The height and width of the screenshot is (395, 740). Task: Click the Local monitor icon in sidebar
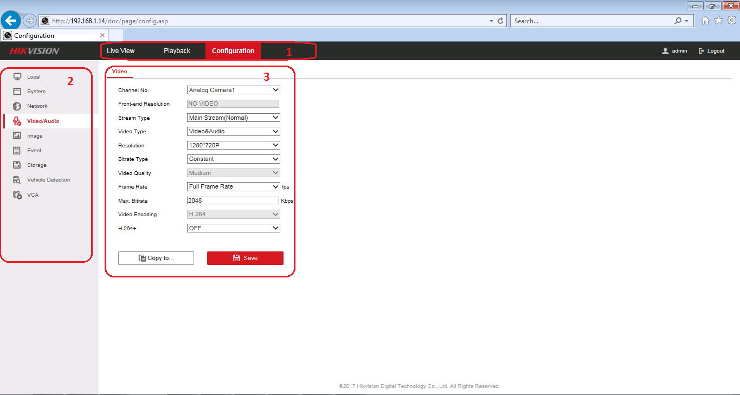point(17,76)
